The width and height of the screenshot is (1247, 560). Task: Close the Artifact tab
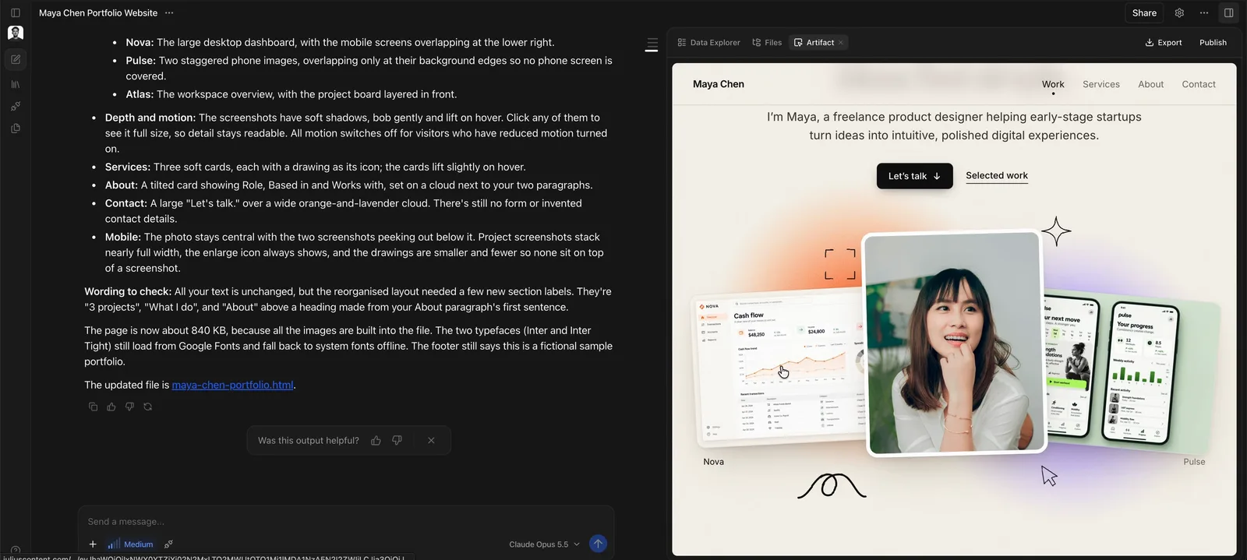841,43
